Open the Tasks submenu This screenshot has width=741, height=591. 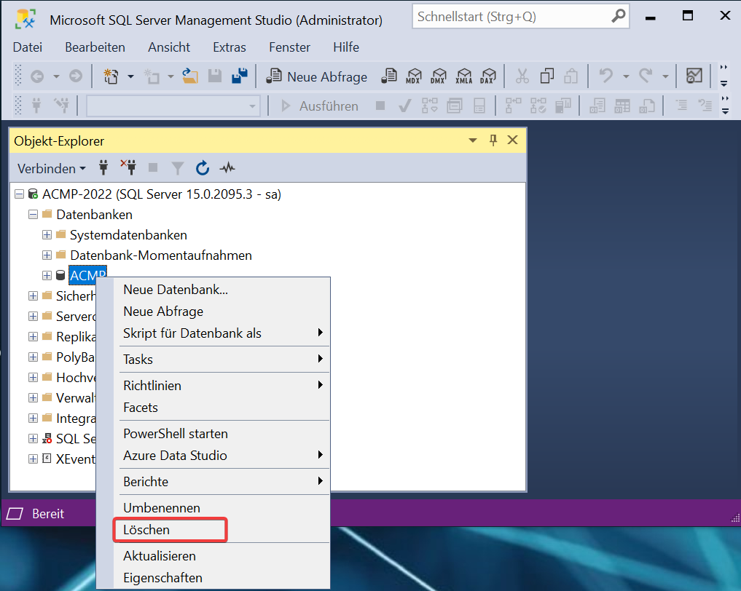[x=221, y=360]
